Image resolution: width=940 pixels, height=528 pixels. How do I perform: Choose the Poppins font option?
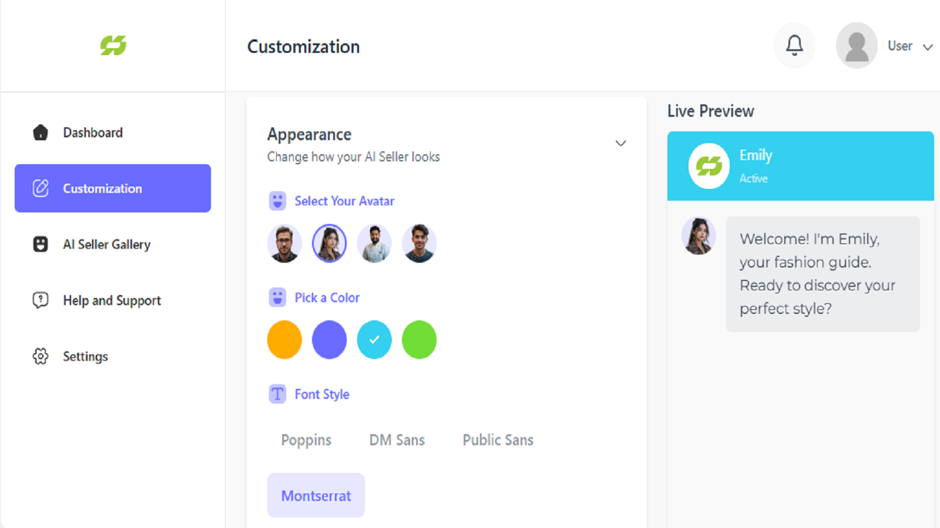pyautogui.click(x=306, y=440)
